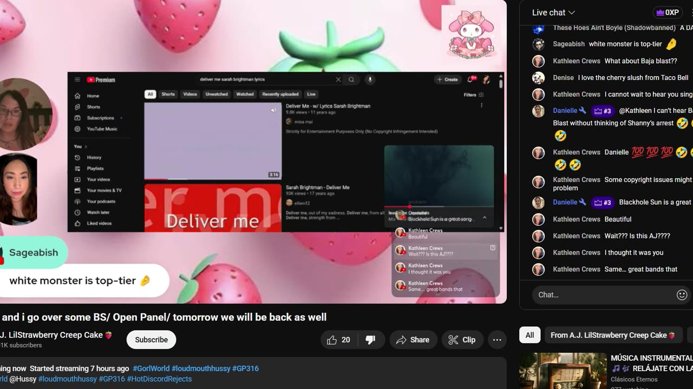Open the #HotDiscordRejects hashtag link

click(x=160, y=379)
